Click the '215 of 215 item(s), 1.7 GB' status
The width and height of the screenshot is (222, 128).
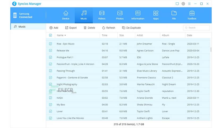(129, 124)
